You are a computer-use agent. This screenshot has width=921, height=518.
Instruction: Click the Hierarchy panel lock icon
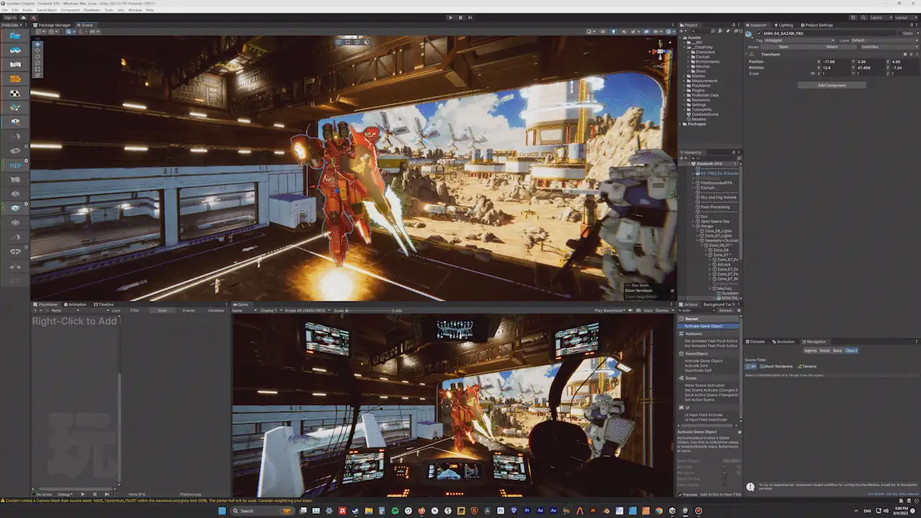(x=732, y=153)
